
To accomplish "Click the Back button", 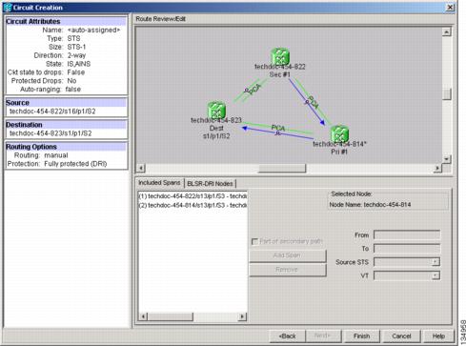I will [x=287, y=336].
